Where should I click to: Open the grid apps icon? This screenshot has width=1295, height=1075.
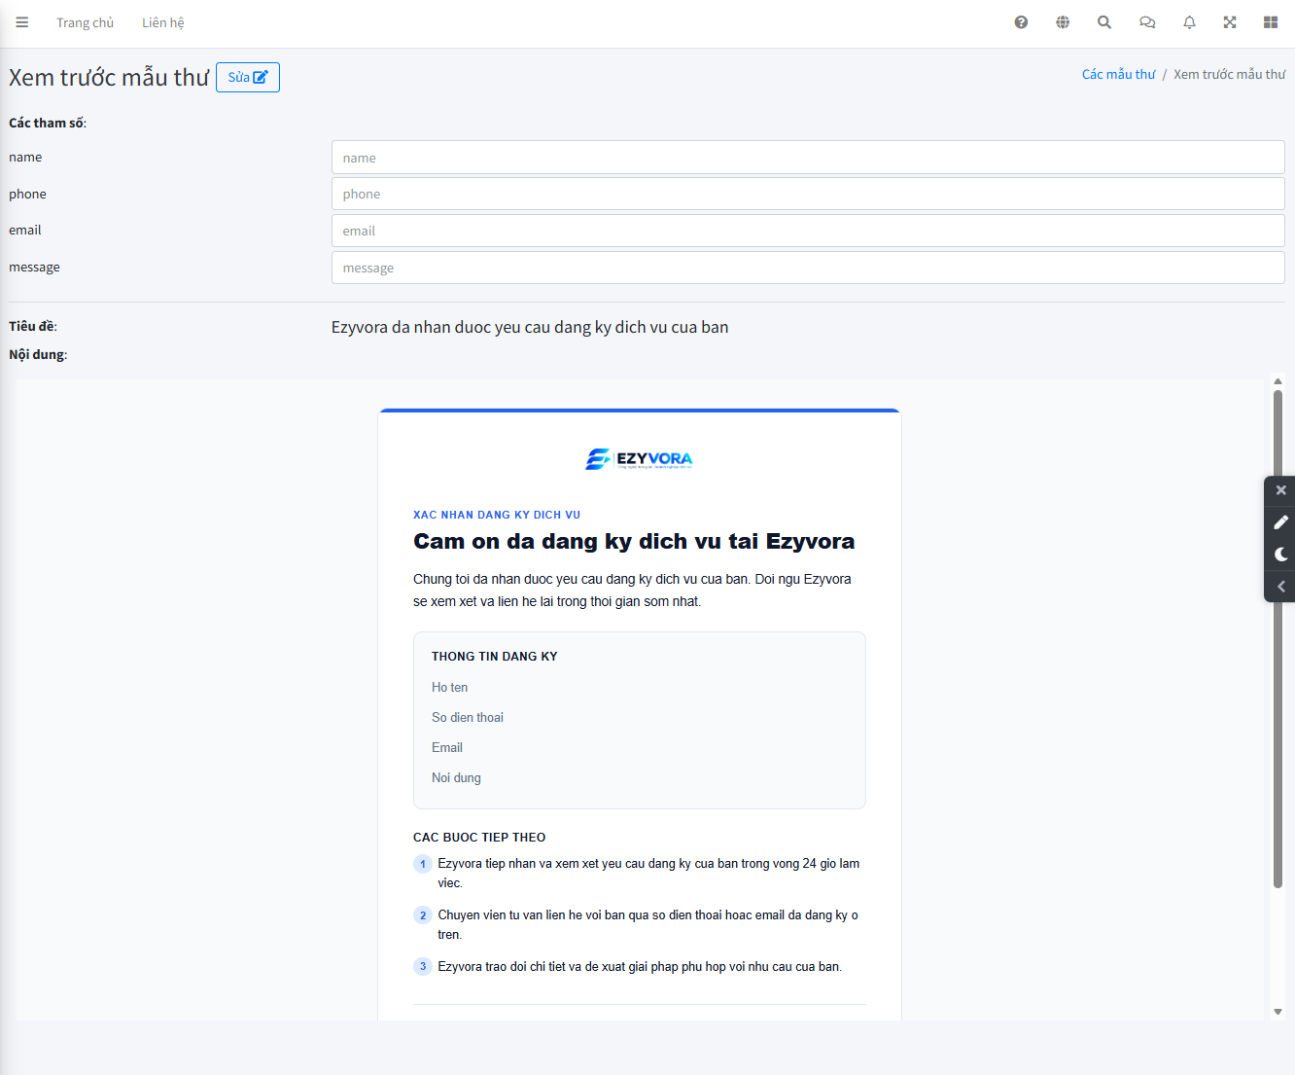(1271, 22)
